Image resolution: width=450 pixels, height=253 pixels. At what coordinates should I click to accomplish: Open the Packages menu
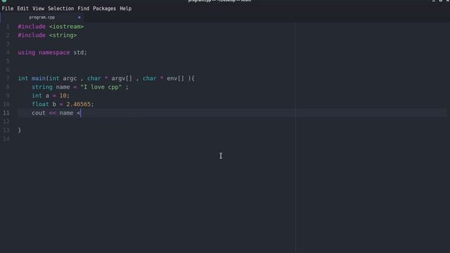tap(104, 8)
